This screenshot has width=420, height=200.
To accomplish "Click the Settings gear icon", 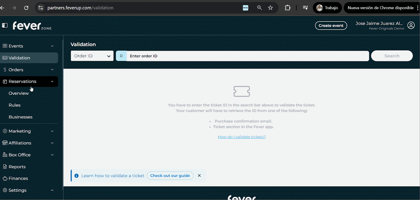I will click(5, 190).
